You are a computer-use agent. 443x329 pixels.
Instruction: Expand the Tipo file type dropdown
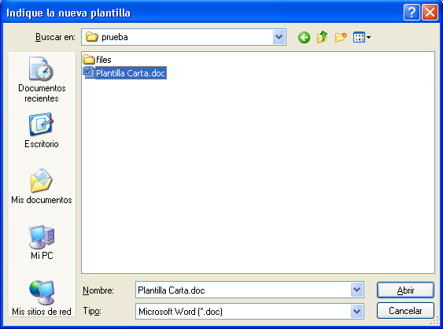point(356,311)
